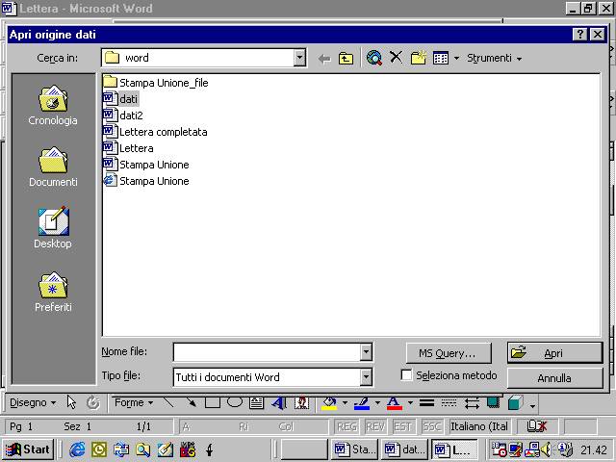Click the Search the Web globe icon
Viewport: 616px width, 462px height.
[x=374, y=58]
